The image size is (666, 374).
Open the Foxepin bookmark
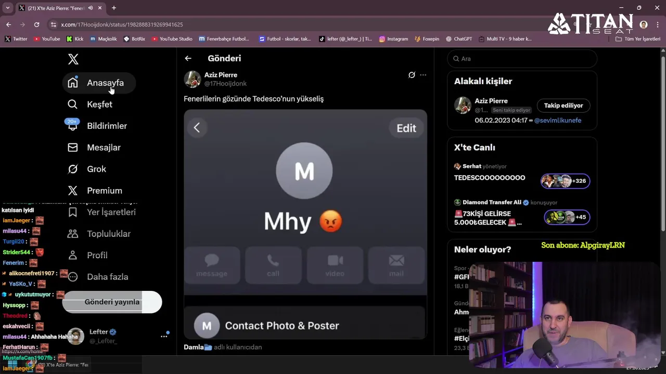click(427, 39)
